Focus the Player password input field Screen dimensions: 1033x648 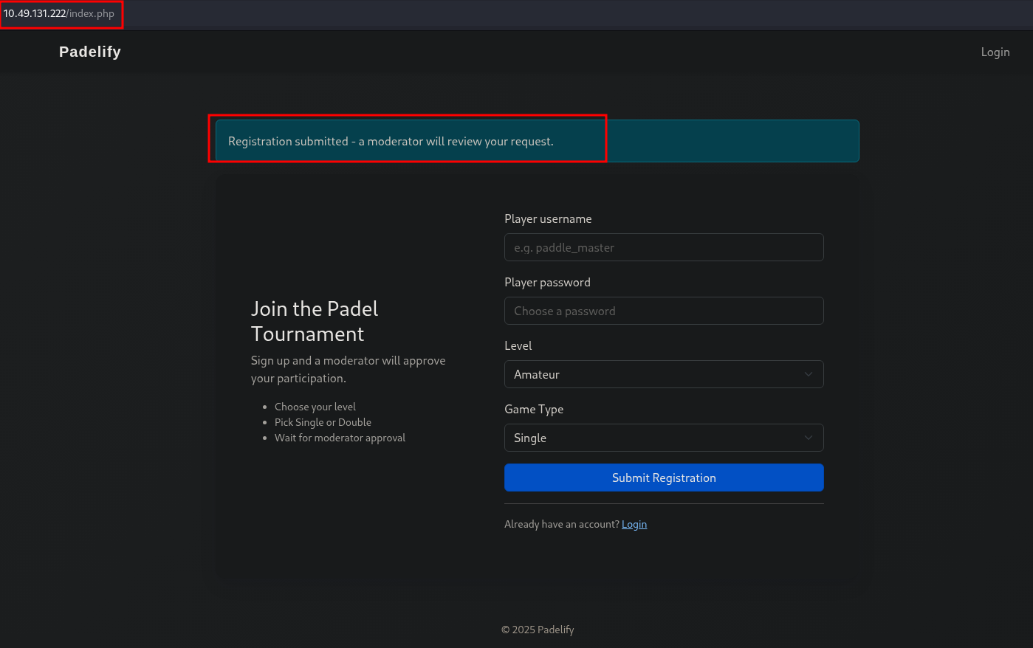(x=663, y=311)
